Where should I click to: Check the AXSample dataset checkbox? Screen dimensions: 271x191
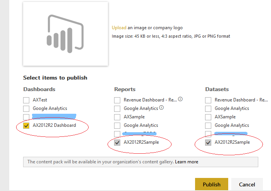(208, 117)
